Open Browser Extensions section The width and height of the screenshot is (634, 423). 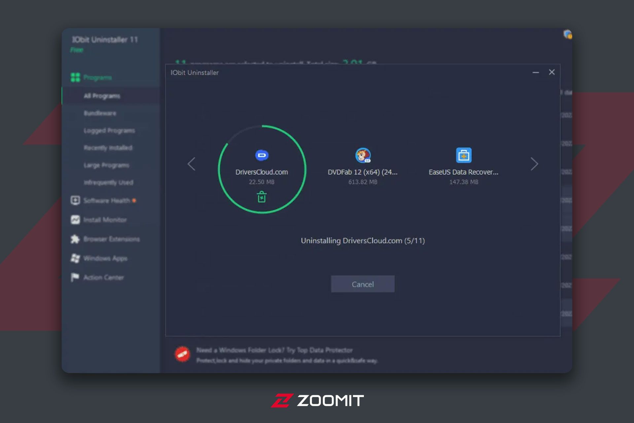pos(111,239)
